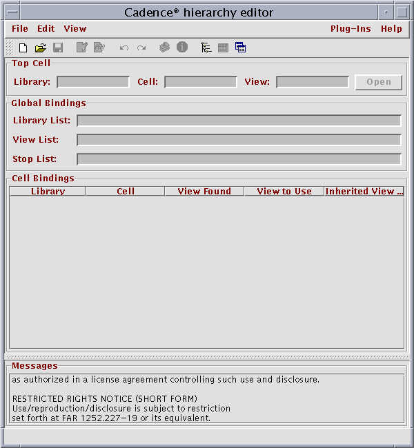Image resolution: width=414 pixels, height=448 pixels.
Task: Click the info circle toolbar icon
Action: (x=182, y=48)
